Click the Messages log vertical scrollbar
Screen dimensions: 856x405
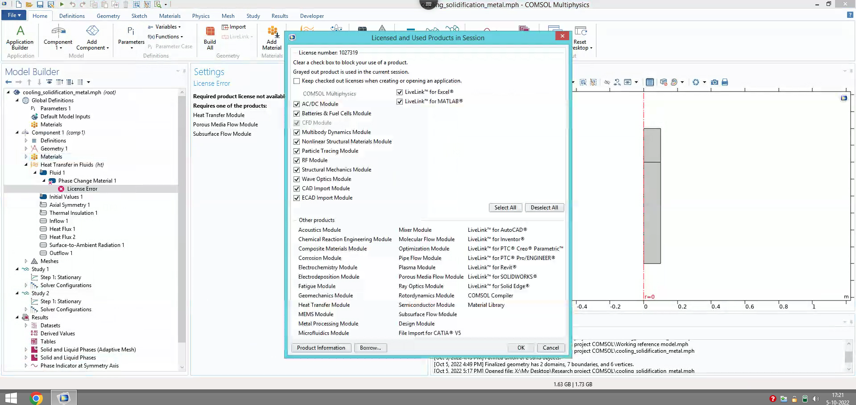(849, 357)
